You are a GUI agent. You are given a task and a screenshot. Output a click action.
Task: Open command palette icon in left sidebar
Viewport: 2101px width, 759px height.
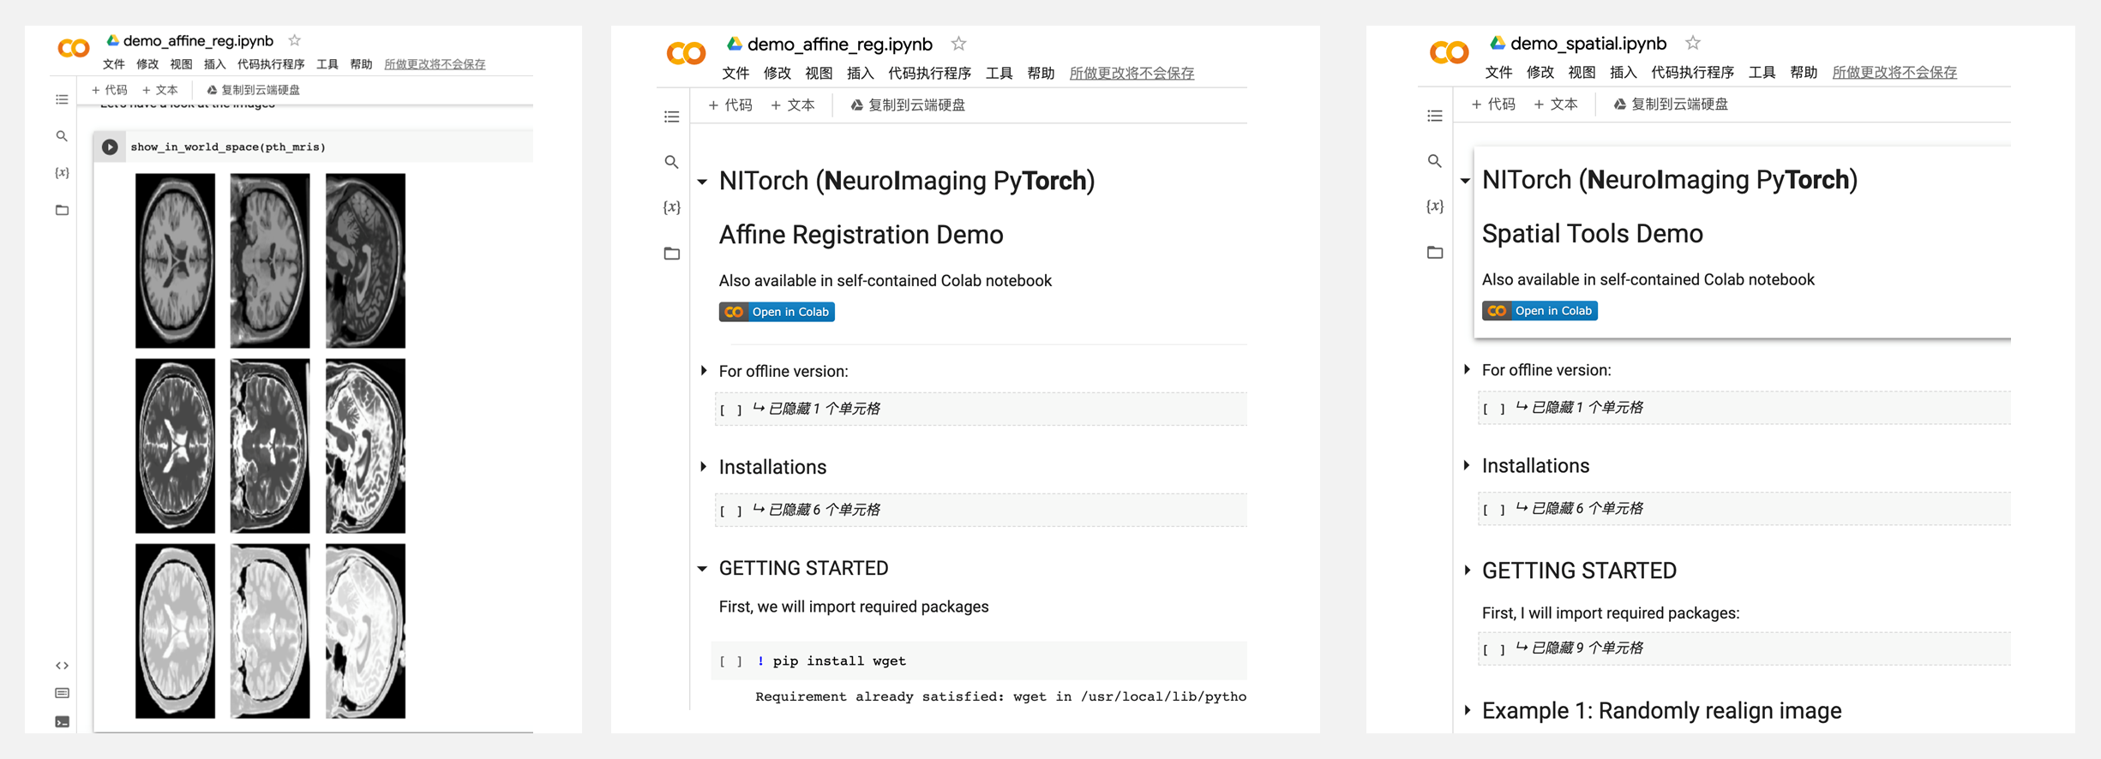pyautogui.click(x=62, y=693)
